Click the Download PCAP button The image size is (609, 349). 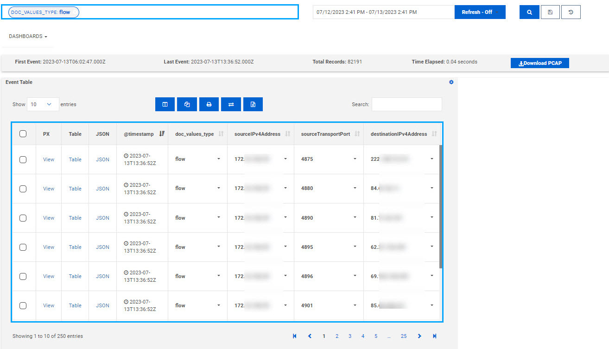[540, 63]
